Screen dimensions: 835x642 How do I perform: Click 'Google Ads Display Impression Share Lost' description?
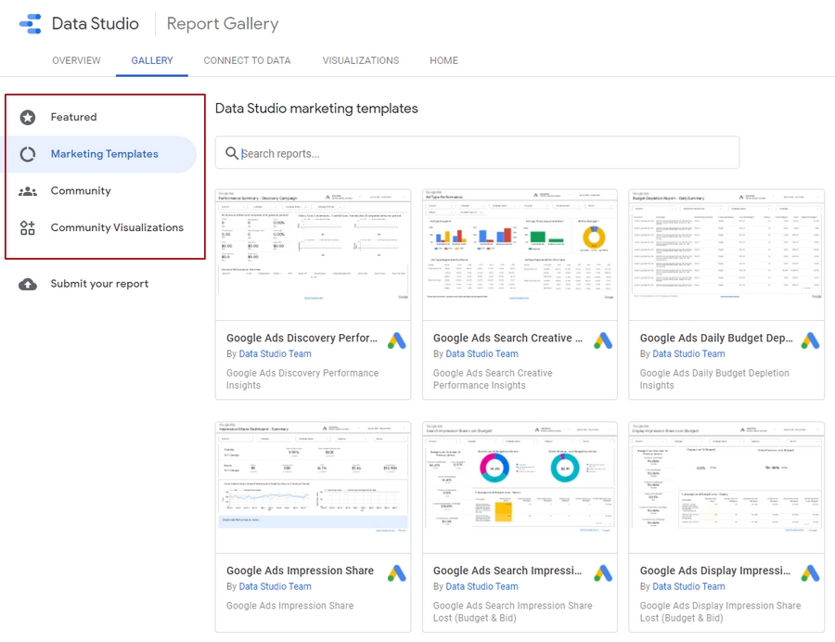(x=720, y=611)
